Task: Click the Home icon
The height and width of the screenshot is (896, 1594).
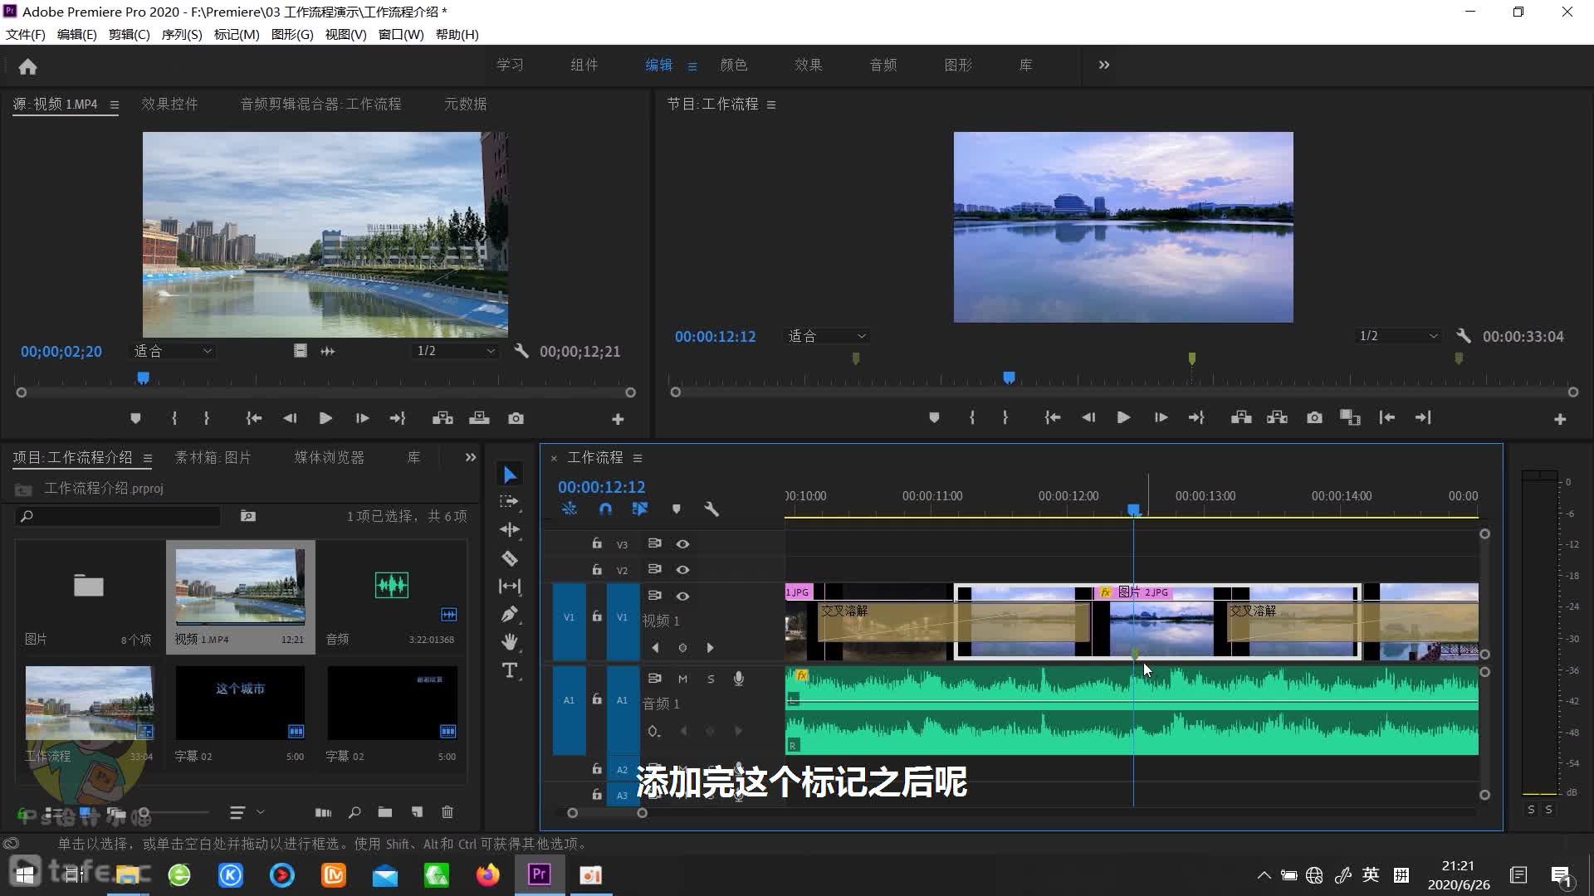Action: tap(27, 66)
